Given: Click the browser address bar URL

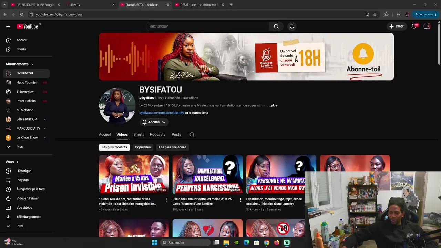Looking at the screenshot, I should [59, 14].
